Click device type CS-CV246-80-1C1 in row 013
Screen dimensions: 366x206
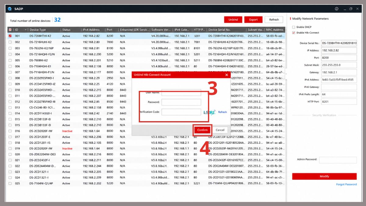[x=42, y=107]
